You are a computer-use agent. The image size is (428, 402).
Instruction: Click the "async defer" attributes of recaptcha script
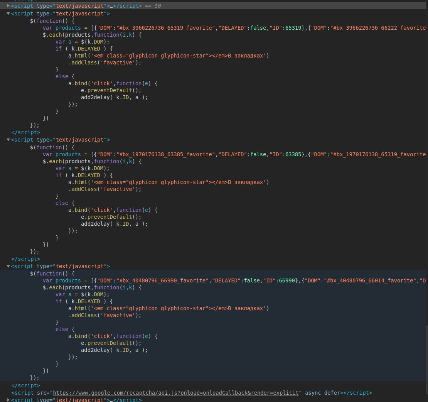click(322, 393)
